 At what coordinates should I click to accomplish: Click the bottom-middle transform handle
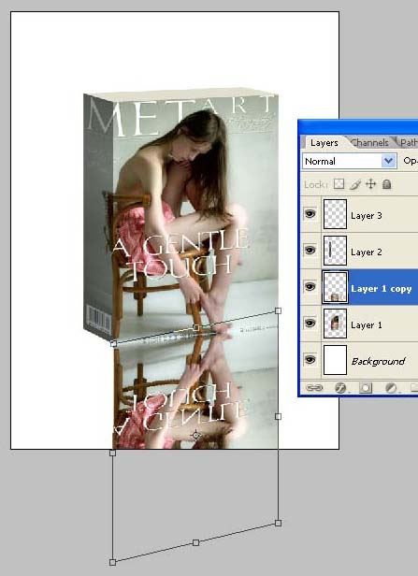196,542
